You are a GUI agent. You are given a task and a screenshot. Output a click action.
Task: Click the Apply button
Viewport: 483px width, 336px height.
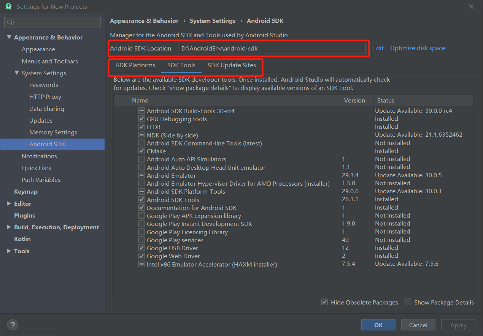(x=458, y=325)
